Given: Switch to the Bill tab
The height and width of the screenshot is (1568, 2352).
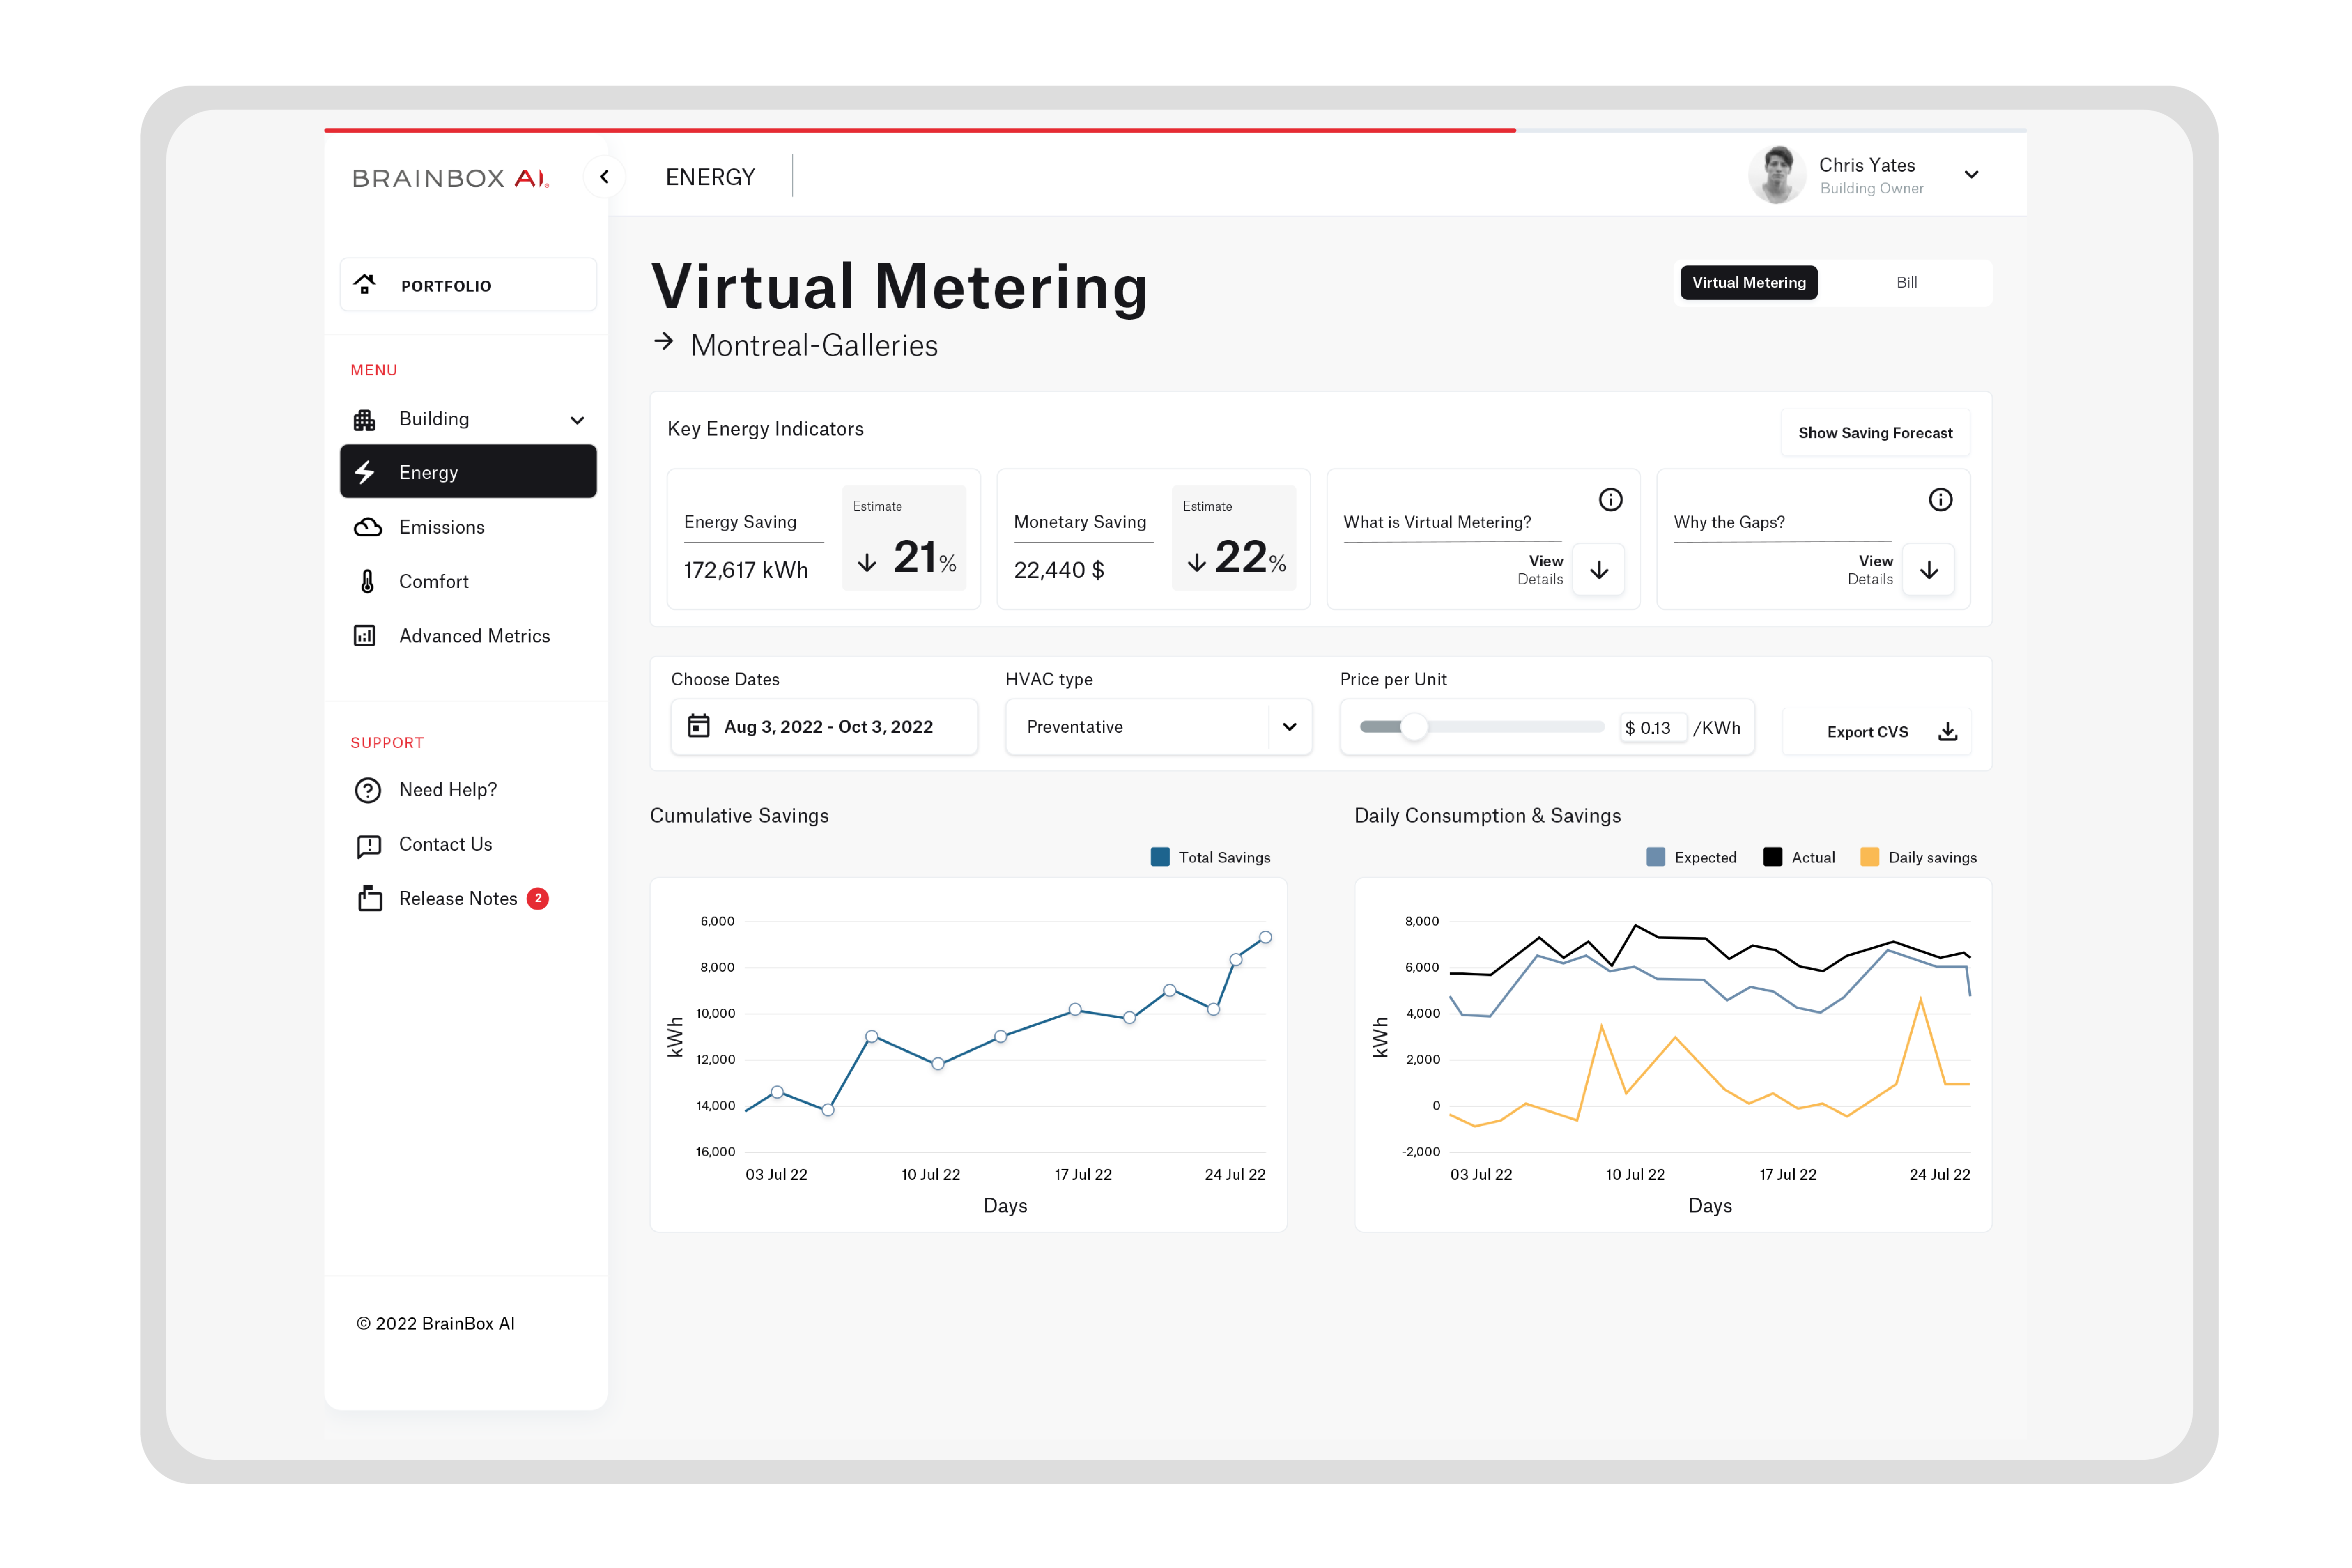Looking at the screenshot, I should [x=1906, y=283].
